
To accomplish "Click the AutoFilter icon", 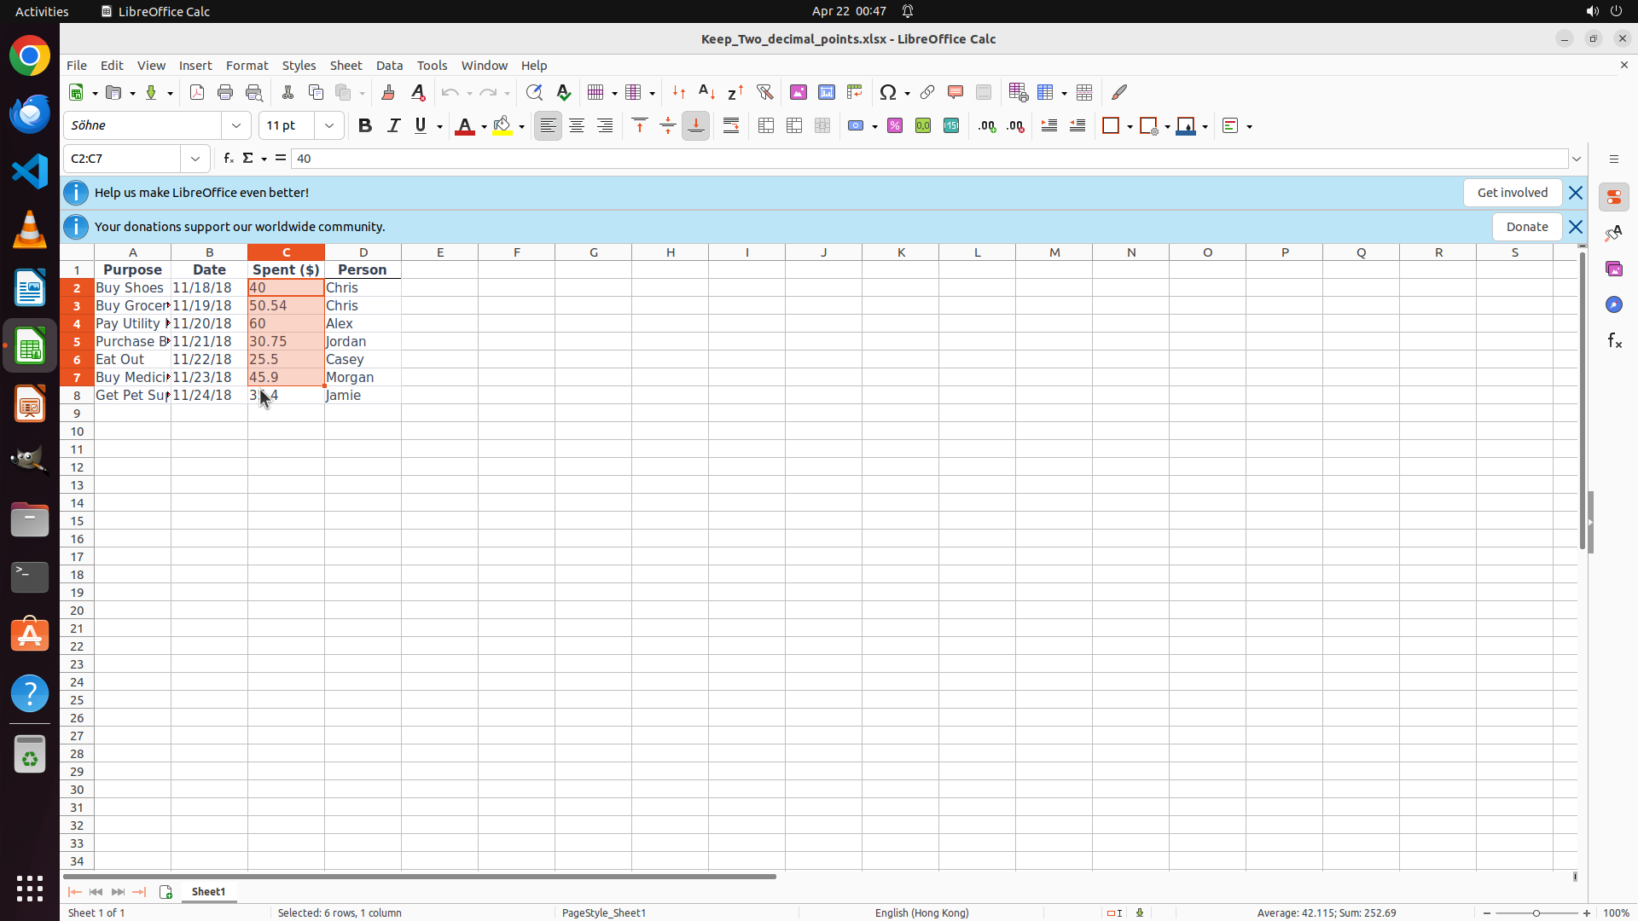I will point(764,92).
